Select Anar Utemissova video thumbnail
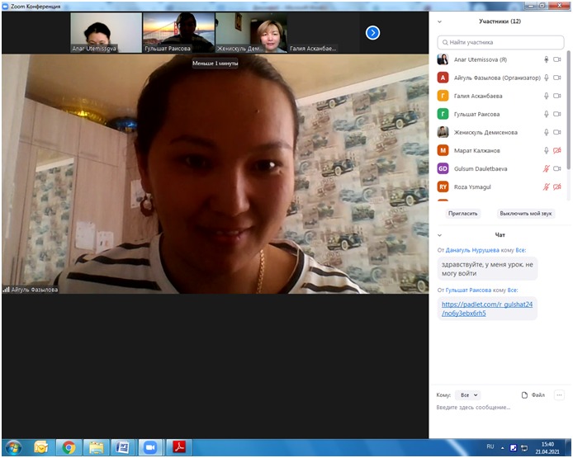Image resolution: width=573 pixels, height=458 pixels. pos(106,33)
